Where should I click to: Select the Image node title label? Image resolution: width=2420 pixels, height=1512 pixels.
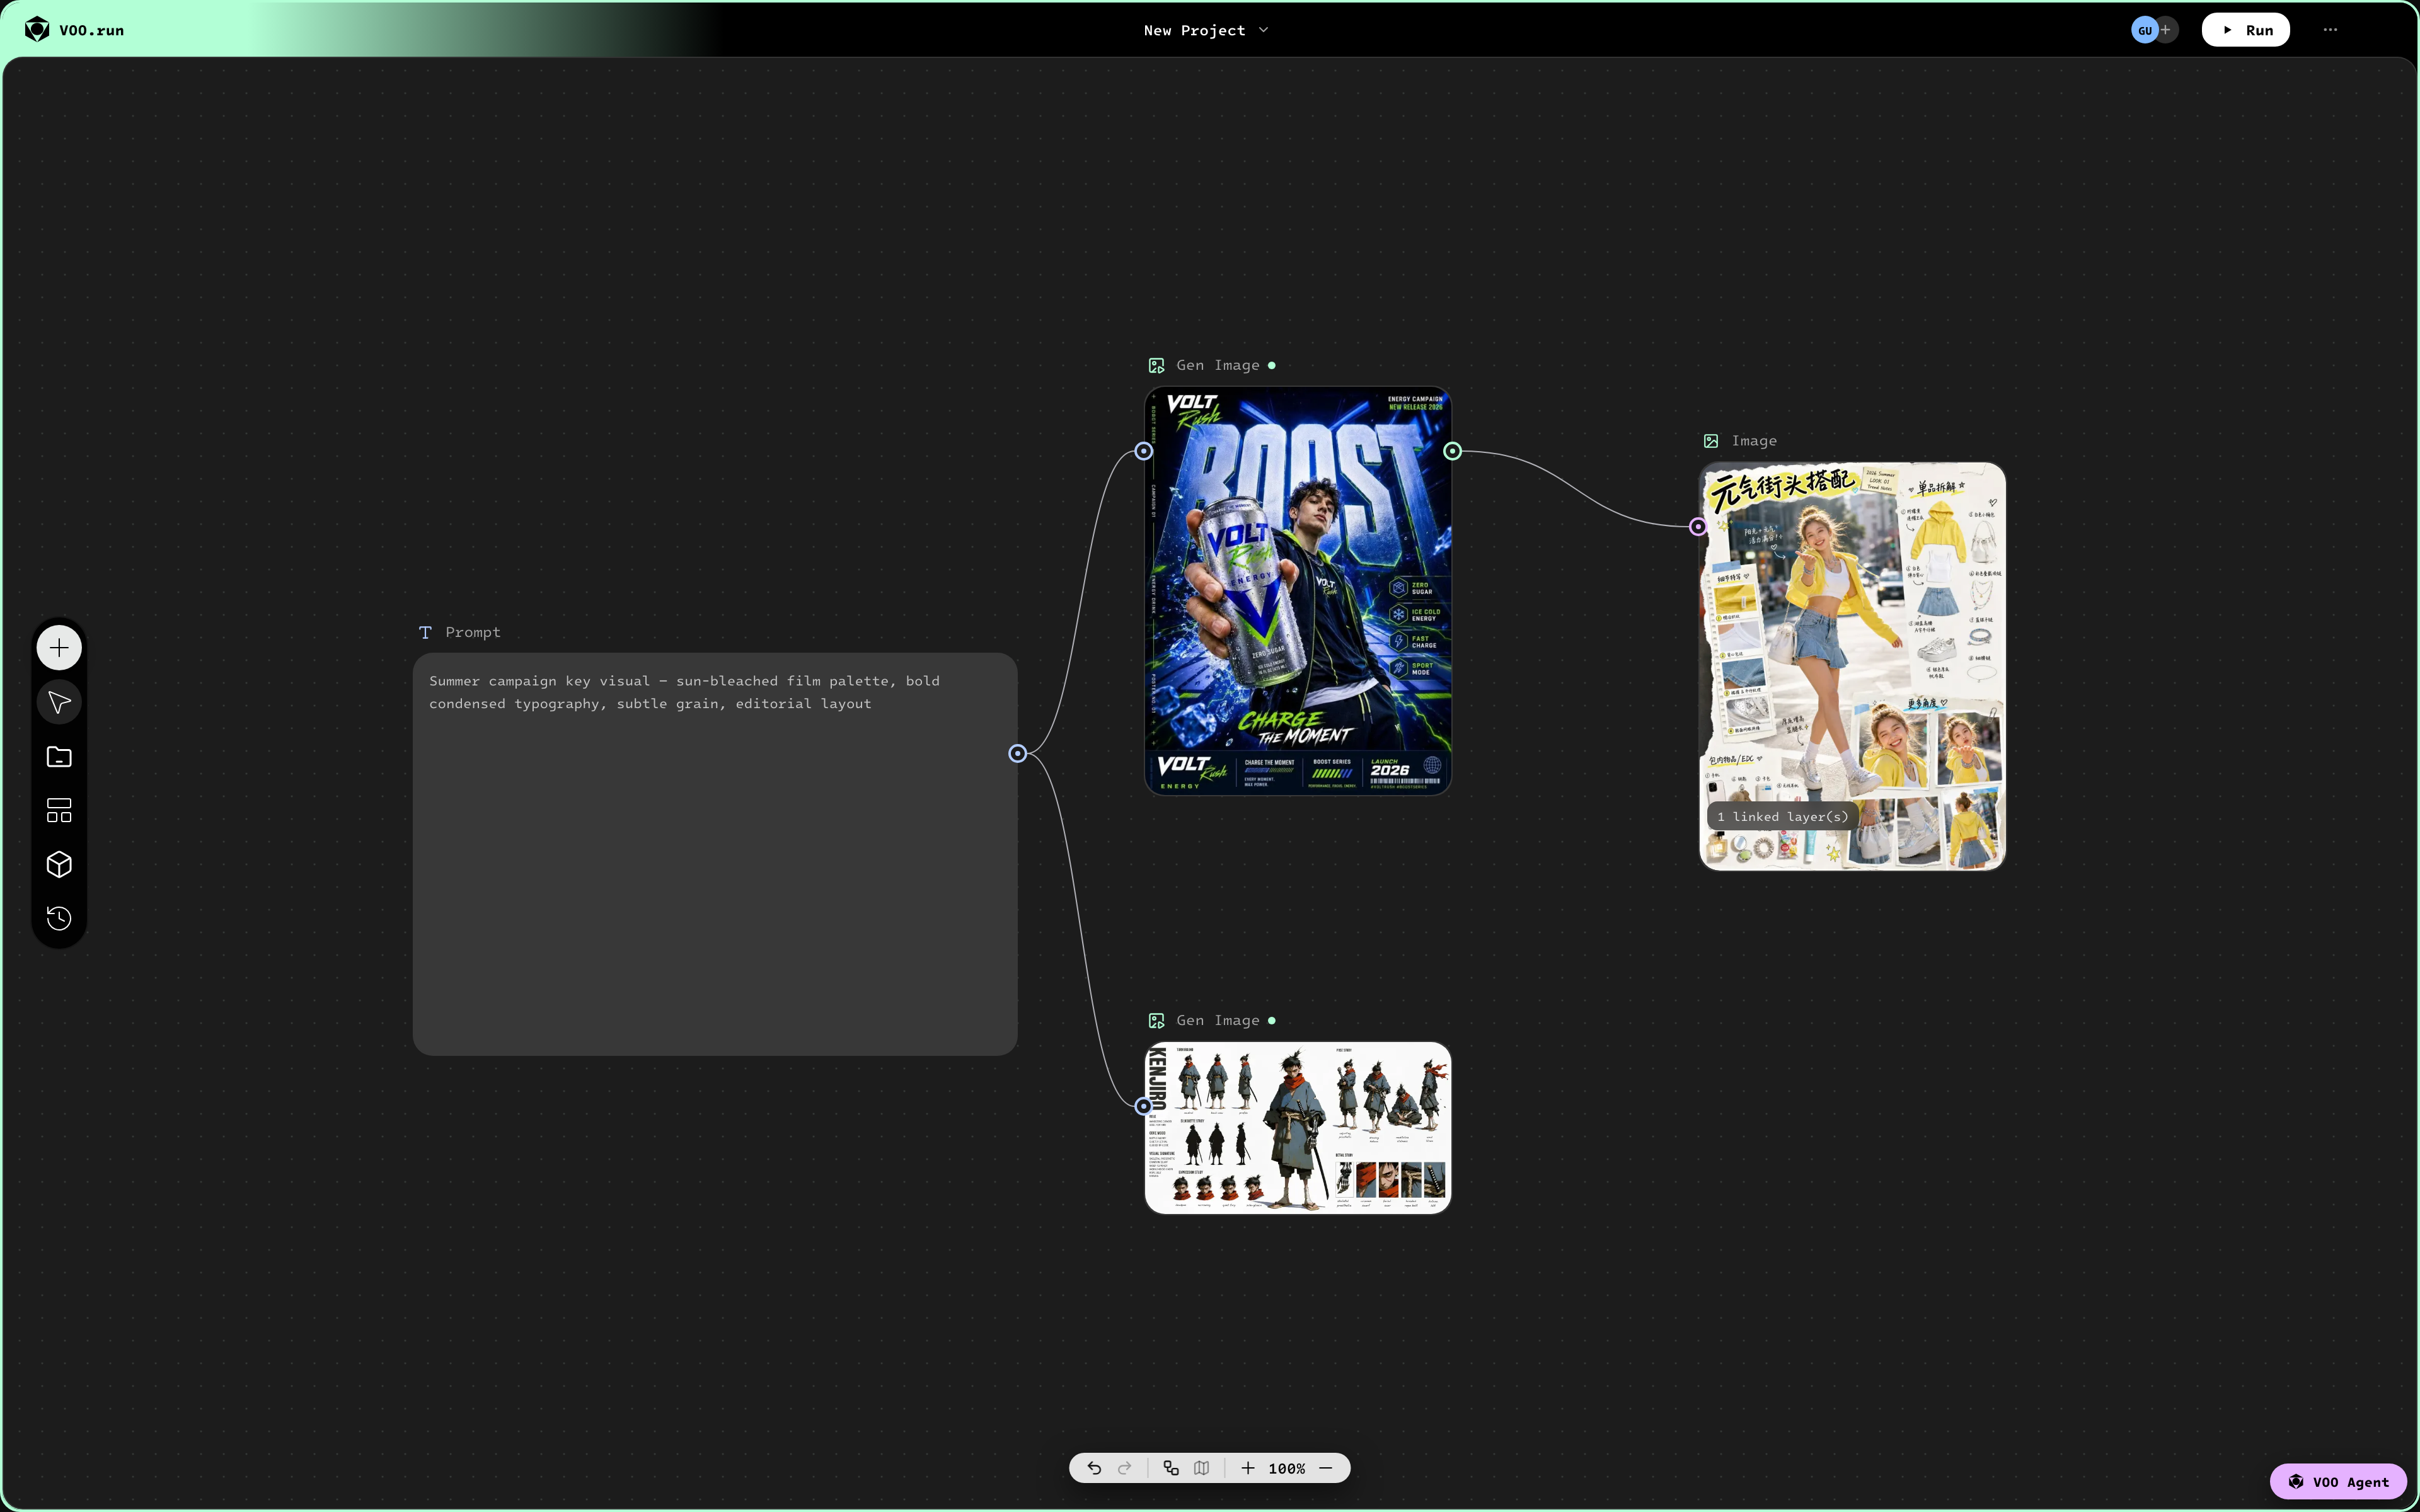point(1754,441)
